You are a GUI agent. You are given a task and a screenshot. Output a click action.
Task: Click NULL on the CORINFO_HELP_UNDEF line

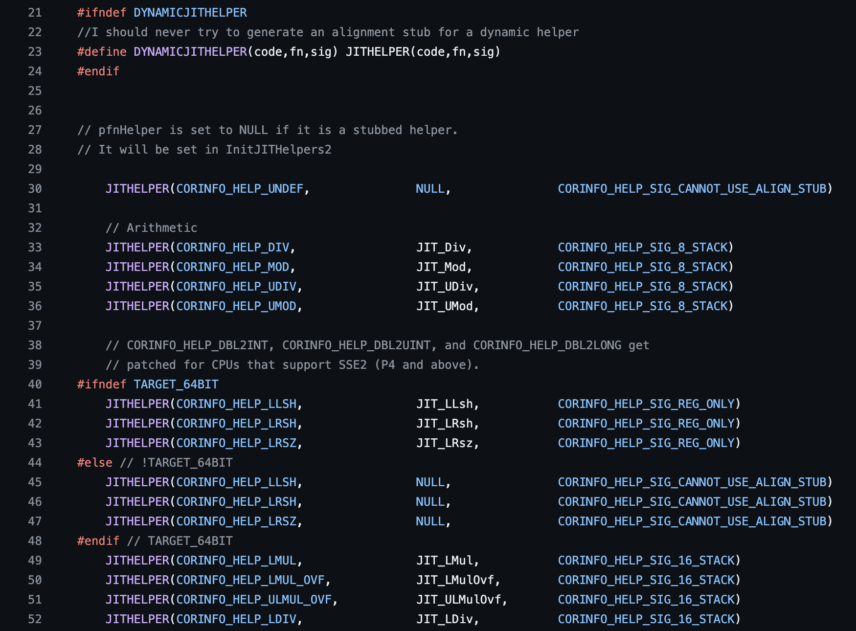point(430,189)
